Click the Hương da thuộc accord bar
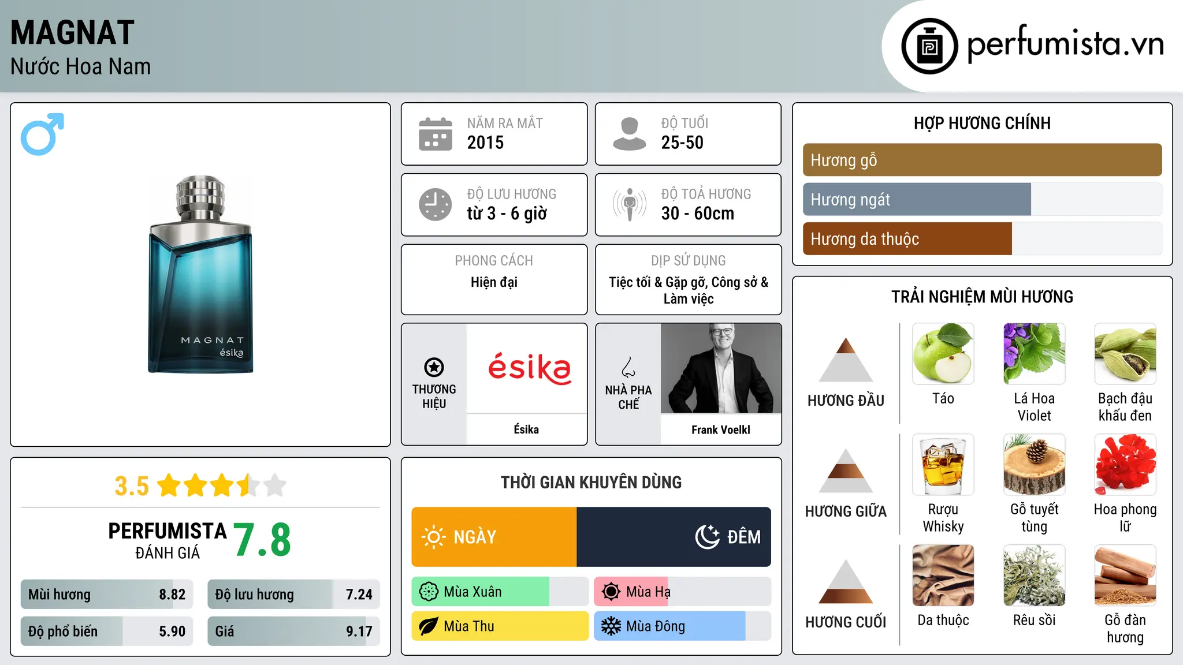The image size is (1183, 665). pyautogui.click(x=982, y=238)
